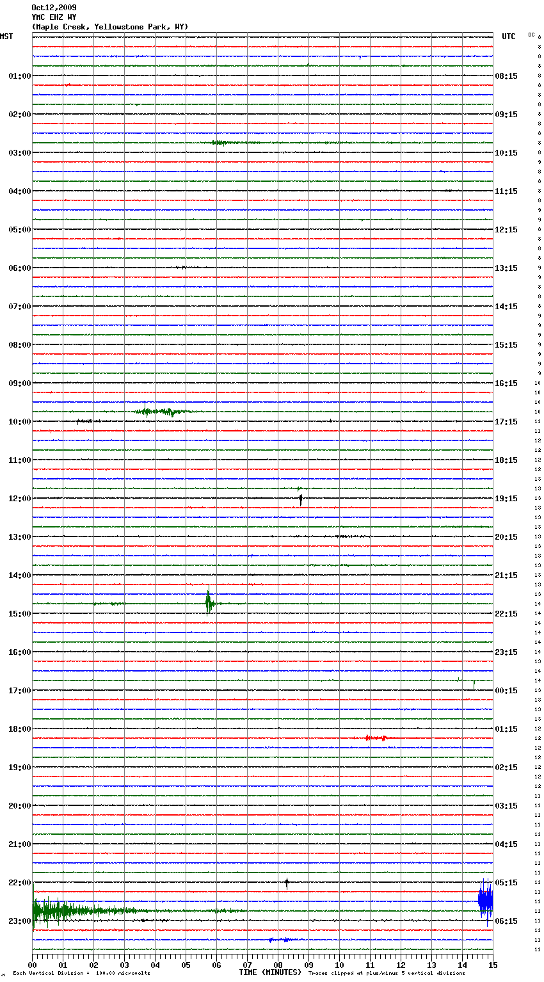Viewport: 544px width, 982px height.
Task: Click the '(Maple Creek, Yellowstone Park, WY)' location label
Action: (x=110, y=27)
